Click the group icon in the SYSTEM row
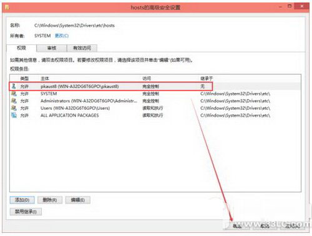 click(x=14, y=94)
